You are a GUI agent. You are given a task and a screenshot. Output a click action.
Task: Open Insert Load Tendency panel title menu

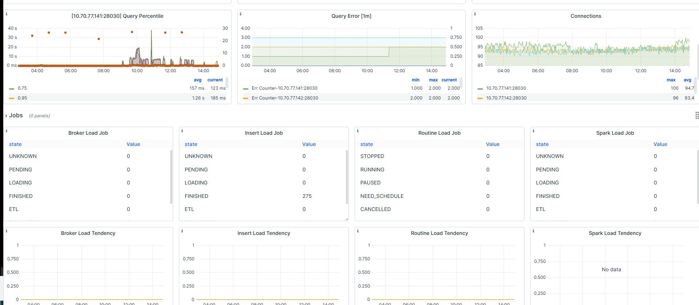264,233
